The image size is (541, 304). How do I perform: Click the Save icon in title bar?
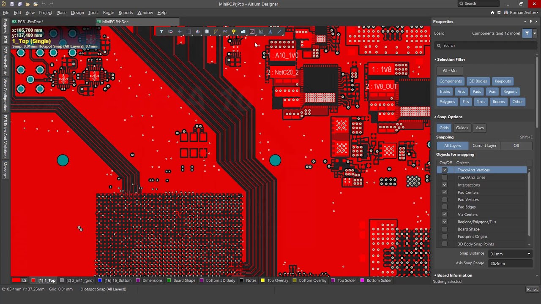pos(12,4)
